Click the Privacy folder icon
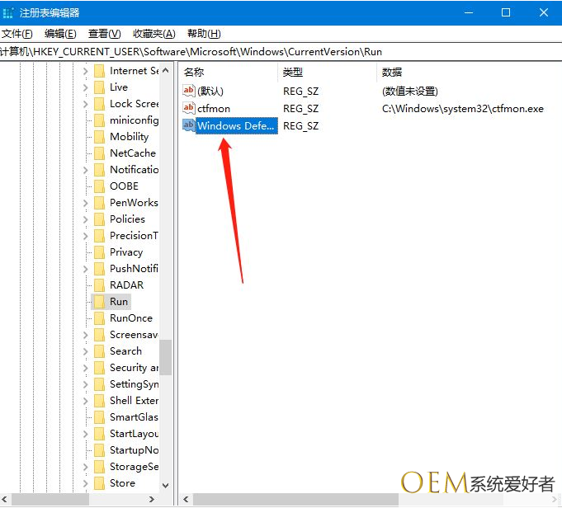 (99, 252)
